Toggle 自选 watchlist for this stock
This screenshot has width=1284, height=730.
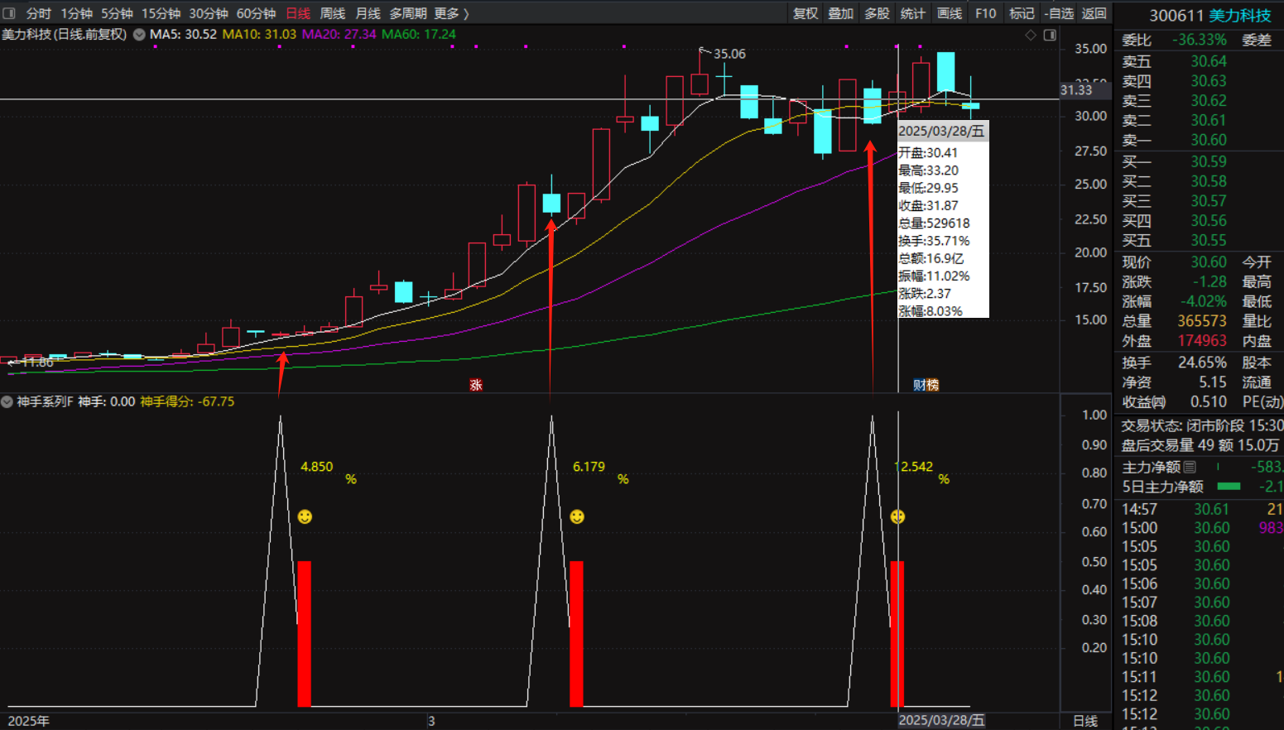(1059, 13)
